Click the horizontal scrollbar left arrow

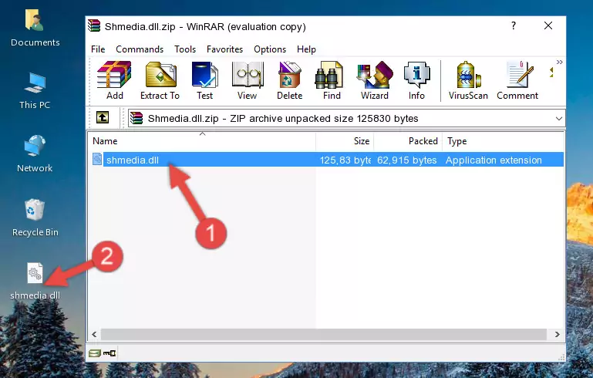(94, 335)
